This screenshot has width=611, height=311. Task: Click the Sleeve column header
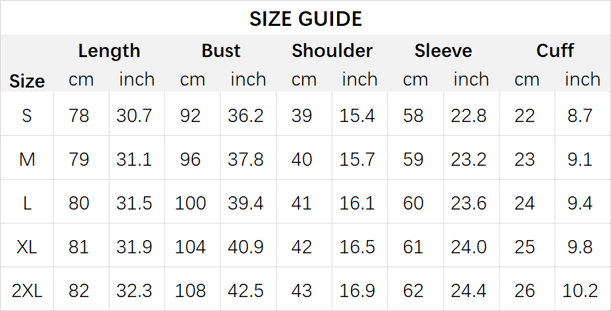point(443,50)
